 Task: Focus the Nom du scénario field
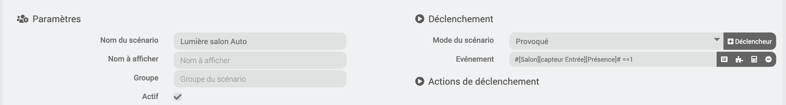pos(260,41)
